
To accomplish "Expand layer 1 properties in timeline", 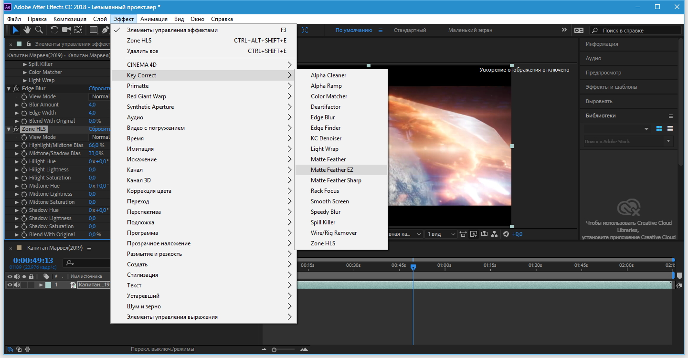I will click(x=41, y=285).
